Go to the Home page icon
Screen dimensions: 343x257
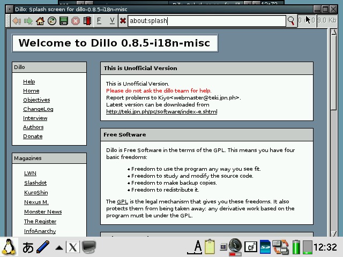click(x=40, y=21)
